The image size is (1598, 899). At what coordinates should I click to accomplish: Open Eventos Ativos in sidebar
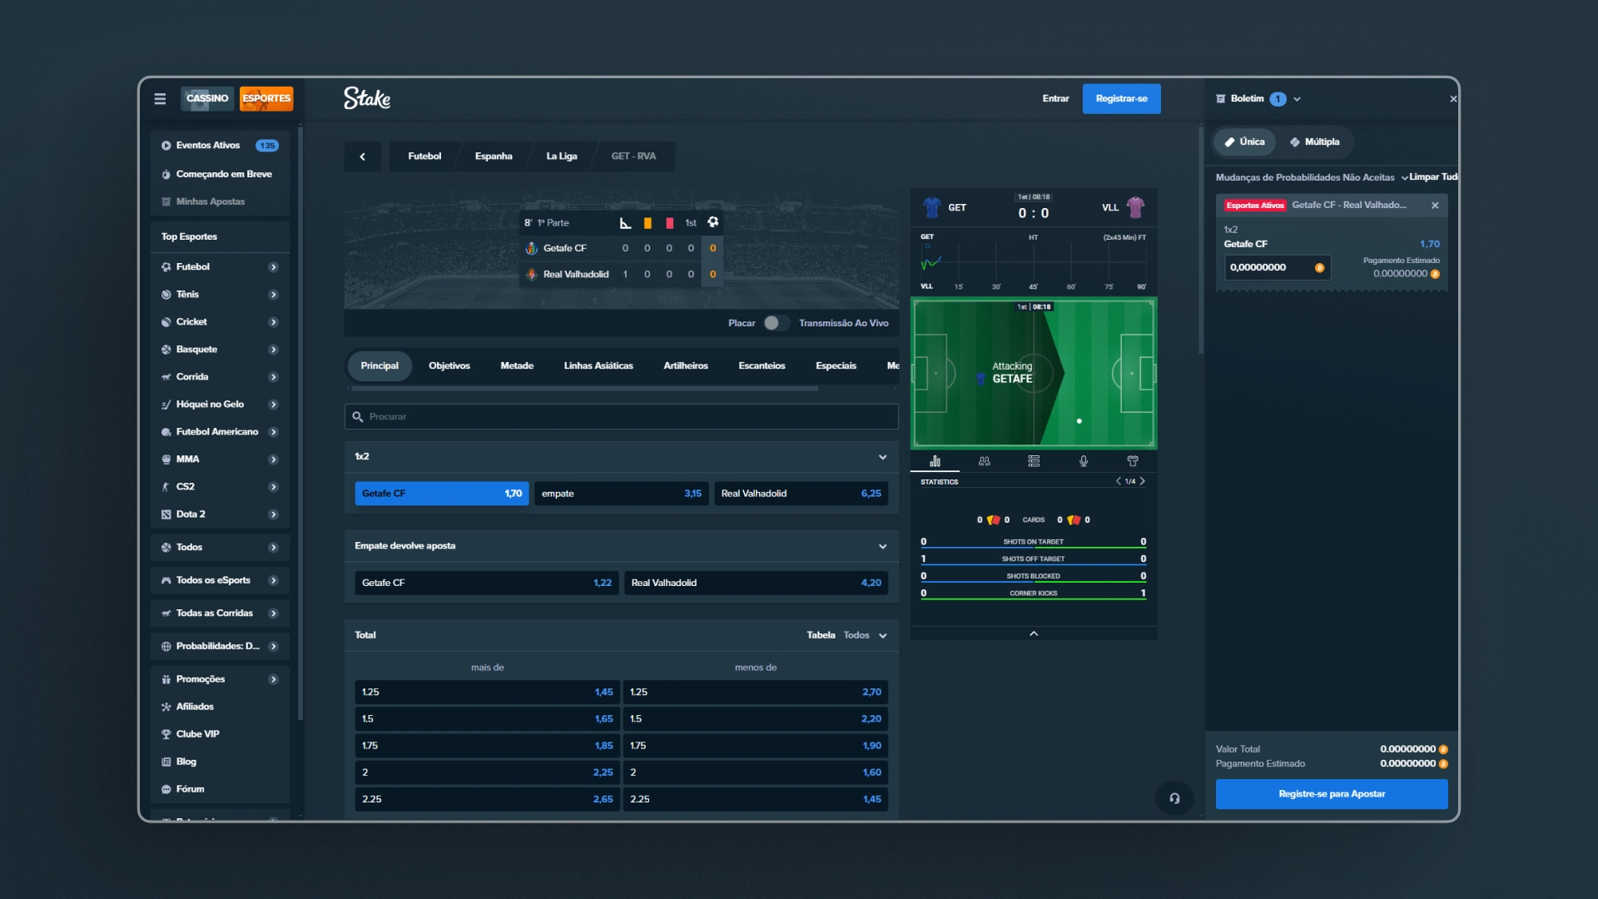(x=220, y=146)
